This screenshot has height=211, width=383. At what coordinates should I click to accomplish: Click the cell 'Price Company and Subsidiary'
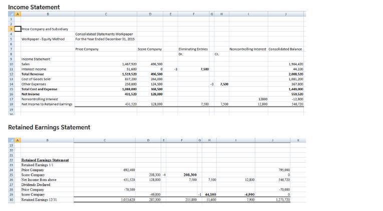pos(45,29)
